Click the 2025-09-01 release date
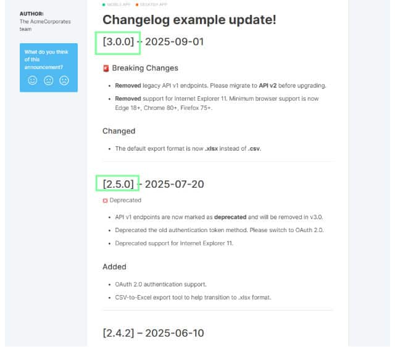Viewport: 395px width, 347px height. [174, 42]
